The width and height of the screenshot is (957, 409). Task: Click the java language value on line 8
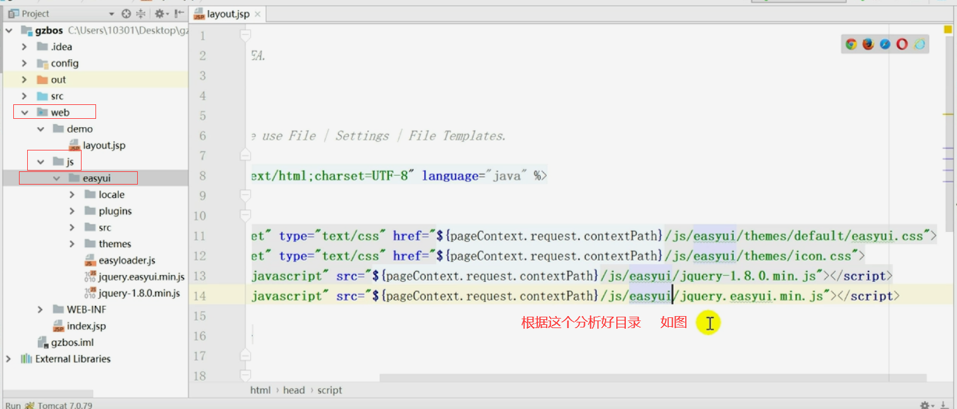pos(505,176)
